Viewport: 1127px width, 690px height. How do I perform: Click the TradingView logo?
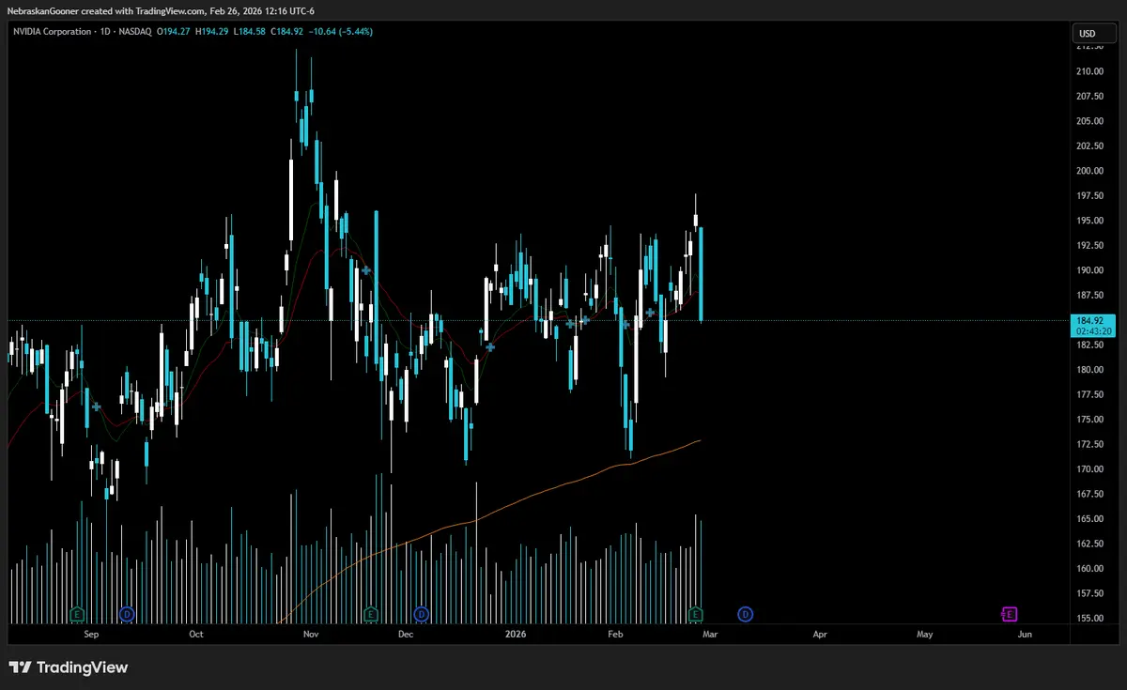[x=69, y=667]
